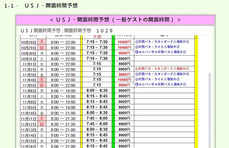Select the 10月28日 date cell

click(x=28, y=42)
